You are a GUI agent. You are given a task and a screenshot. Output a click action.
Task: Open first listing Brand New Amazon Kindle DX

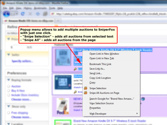pos(113,50)
